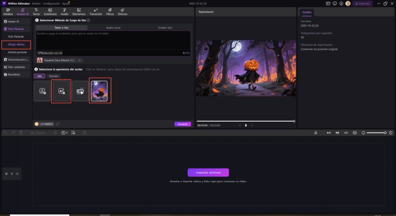Open the timeline text-tool dropdown arrow
Screen dimensions: 396x216
coord(67,132)
